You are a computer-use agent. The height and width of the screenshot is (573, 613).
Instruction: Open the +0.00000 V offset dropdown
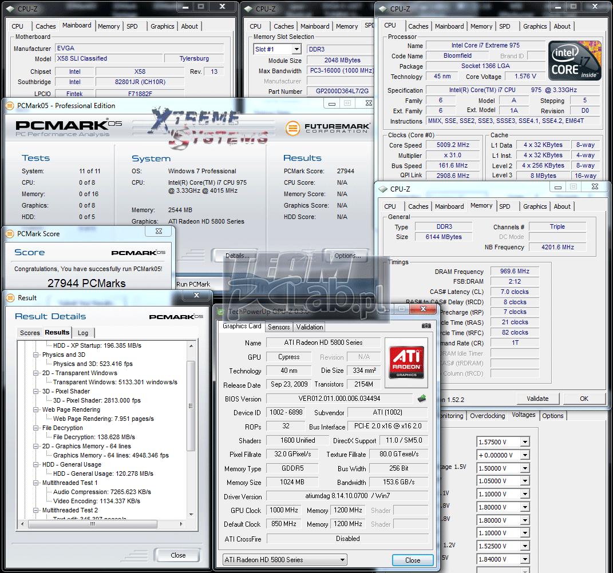tap(525, 455)
